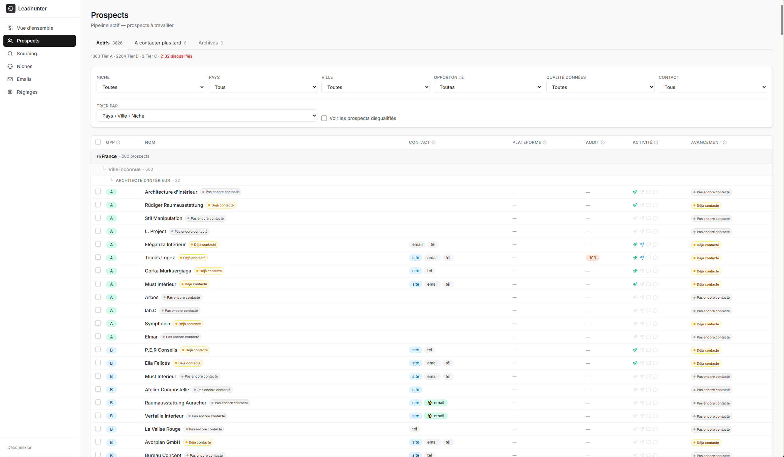This screenshot has height=457, width=784.
Task: Click the info icon beside ACTIVITÉ header
Action: (656, 142)
